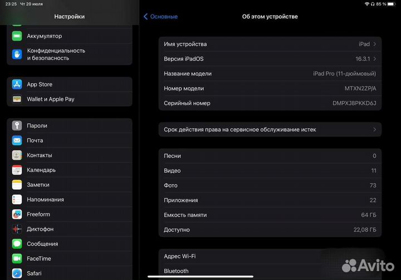Tap the Заметки icon
The image size is (401, 280).
(17, 185)
